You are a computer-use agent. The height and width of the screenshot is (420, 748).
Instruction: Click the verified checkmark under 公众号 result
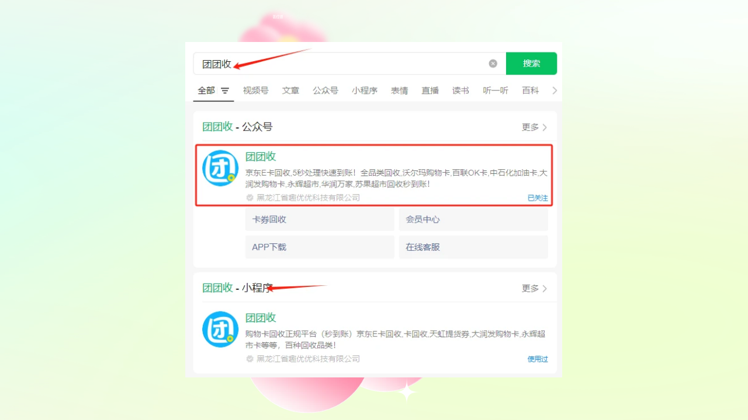click(250, 198)
